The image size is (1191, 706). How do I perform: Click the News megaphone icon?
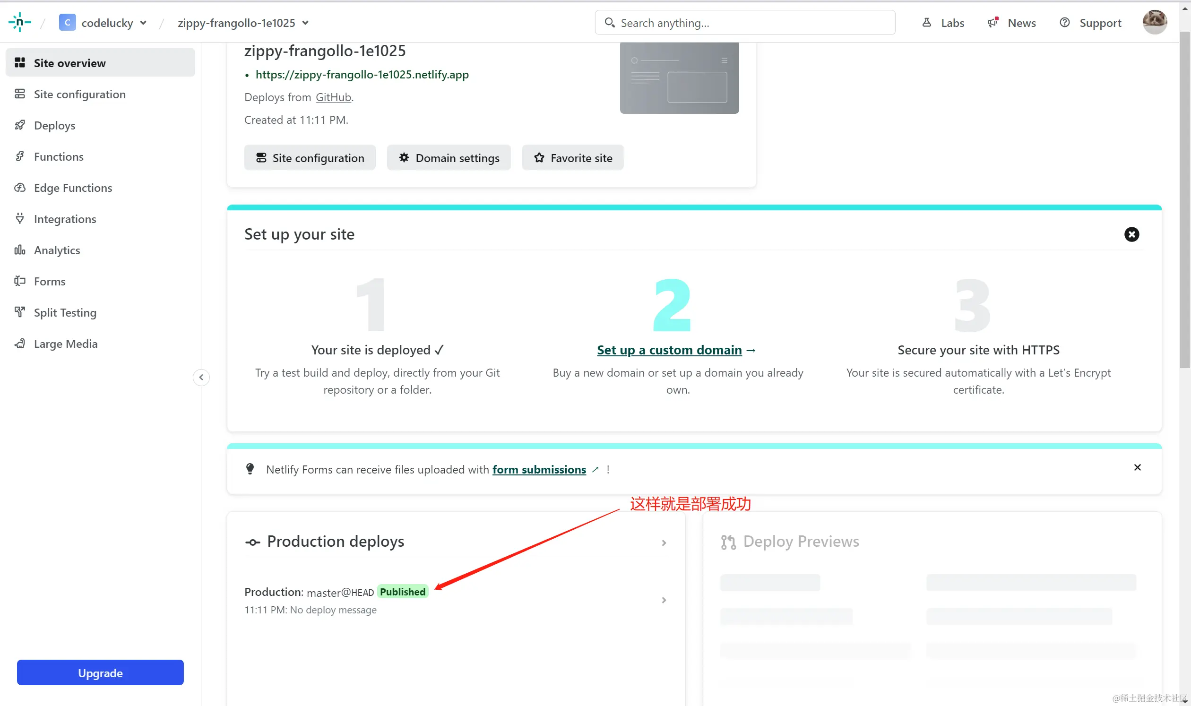pos(993,22)
